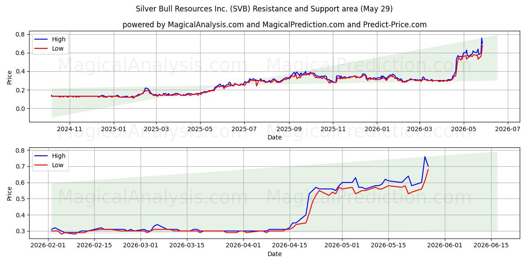Select the '2026-05-01' tick label
Image resolution: width=529 pixels, height=264 pixels.
tap(343, 246)
